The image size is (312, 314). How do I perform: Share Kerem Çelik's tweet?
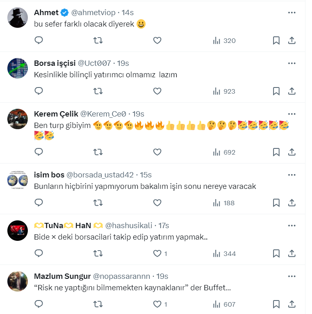coord(292,152)
